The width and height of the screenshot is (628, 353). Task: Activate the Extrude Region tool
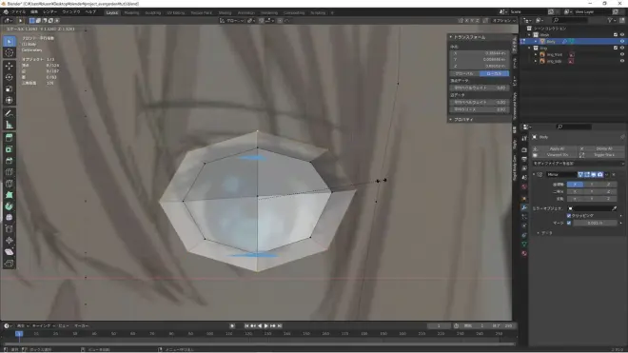pyautogui.click(x=10, y=138)
